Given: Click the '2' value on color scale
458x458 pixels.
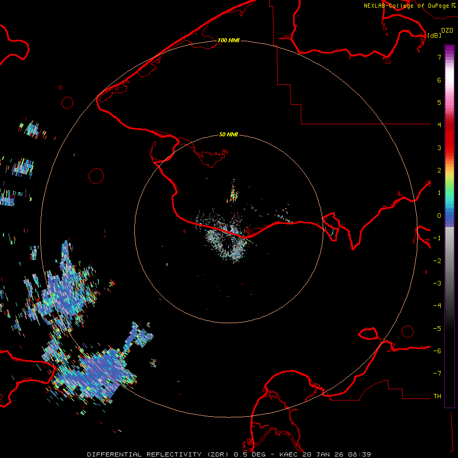Looking at the screenshot, I should click(x=439, y=170).
